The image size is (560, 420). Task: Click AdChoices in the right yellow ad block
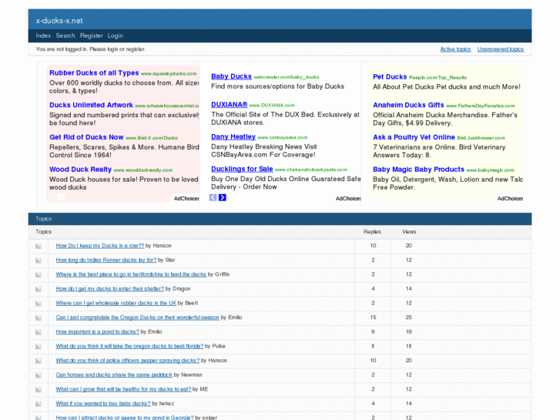pyautogui.click(x=510, y=198)
